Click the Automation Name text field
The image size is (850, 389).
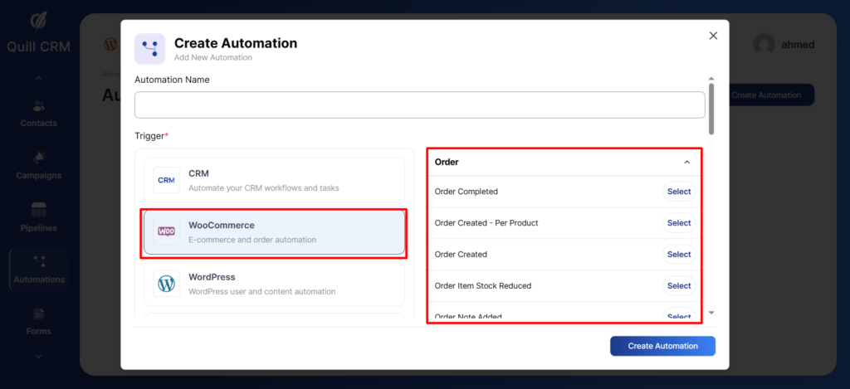[419, 105]
